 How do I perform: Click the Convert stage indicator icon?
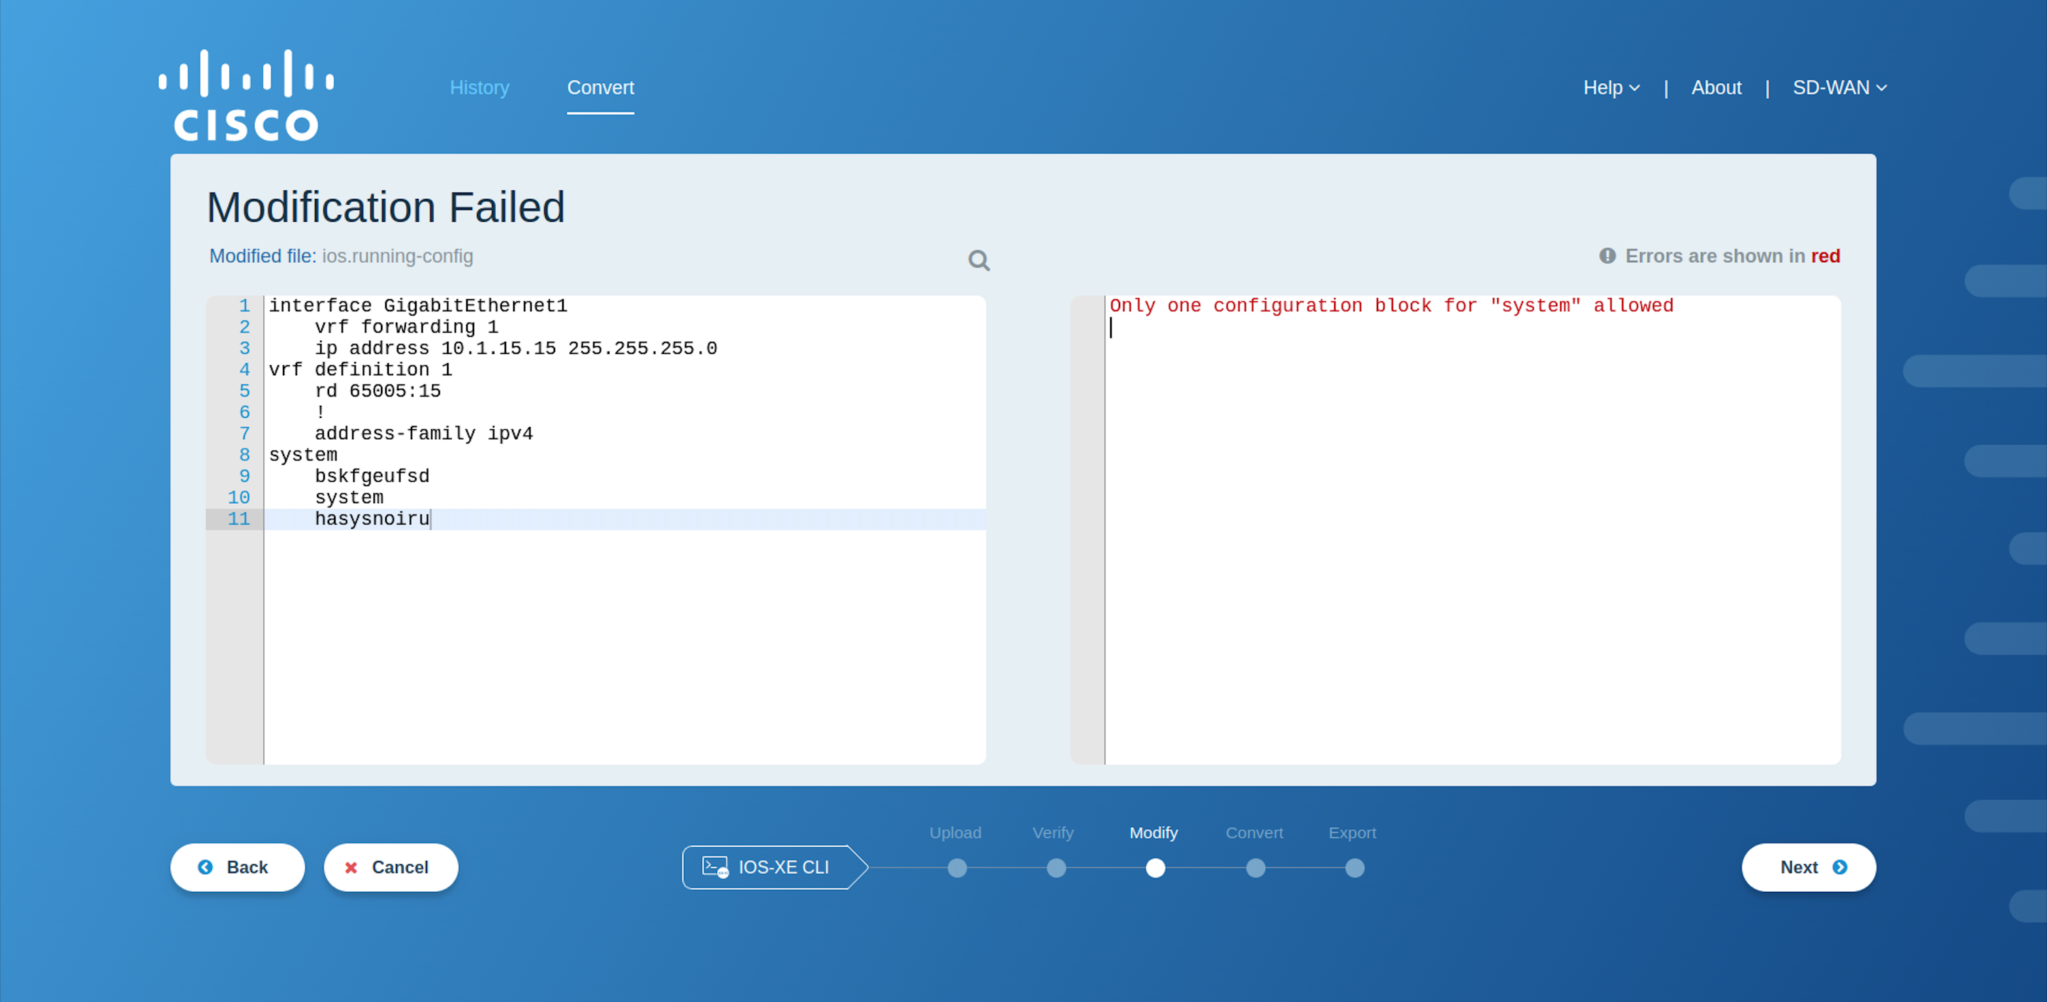(1253, 866)
